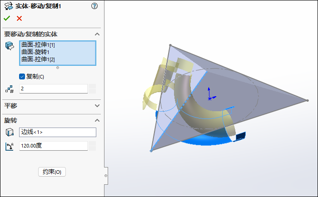This screenshot has width=318, height=197.
Task: Click the Move/Copy Body feature icon in header
Action: 9,6
